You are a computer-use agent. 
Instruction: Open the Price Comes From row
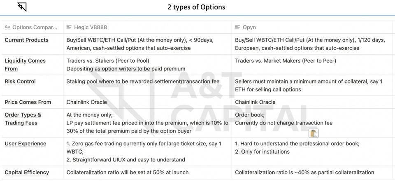click(28, 102)
